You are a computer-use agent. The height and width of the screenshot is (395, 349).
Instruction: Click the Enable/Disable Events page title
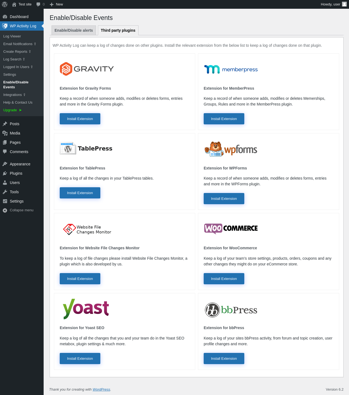pyautogui.click(x=81, y=18)
